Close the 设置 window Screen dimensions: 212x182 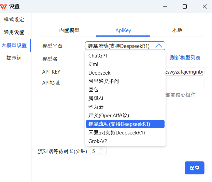(x=205, y=6)
